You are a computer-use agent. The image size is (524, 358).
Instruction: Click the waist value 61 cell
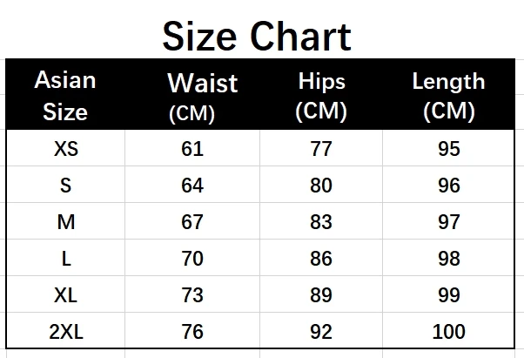[192, 148]
